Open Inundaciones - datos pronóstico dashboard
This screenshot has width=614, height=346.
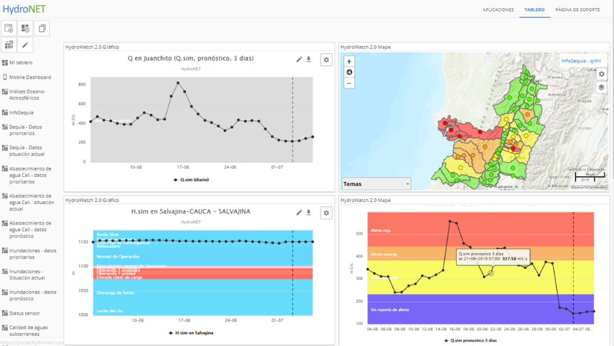coord(33,295)
